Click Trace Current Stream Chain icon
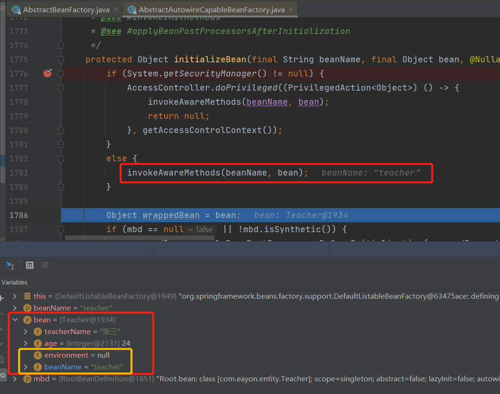The width and height of the screenshot is (500, 394). [x=45, y=265]
